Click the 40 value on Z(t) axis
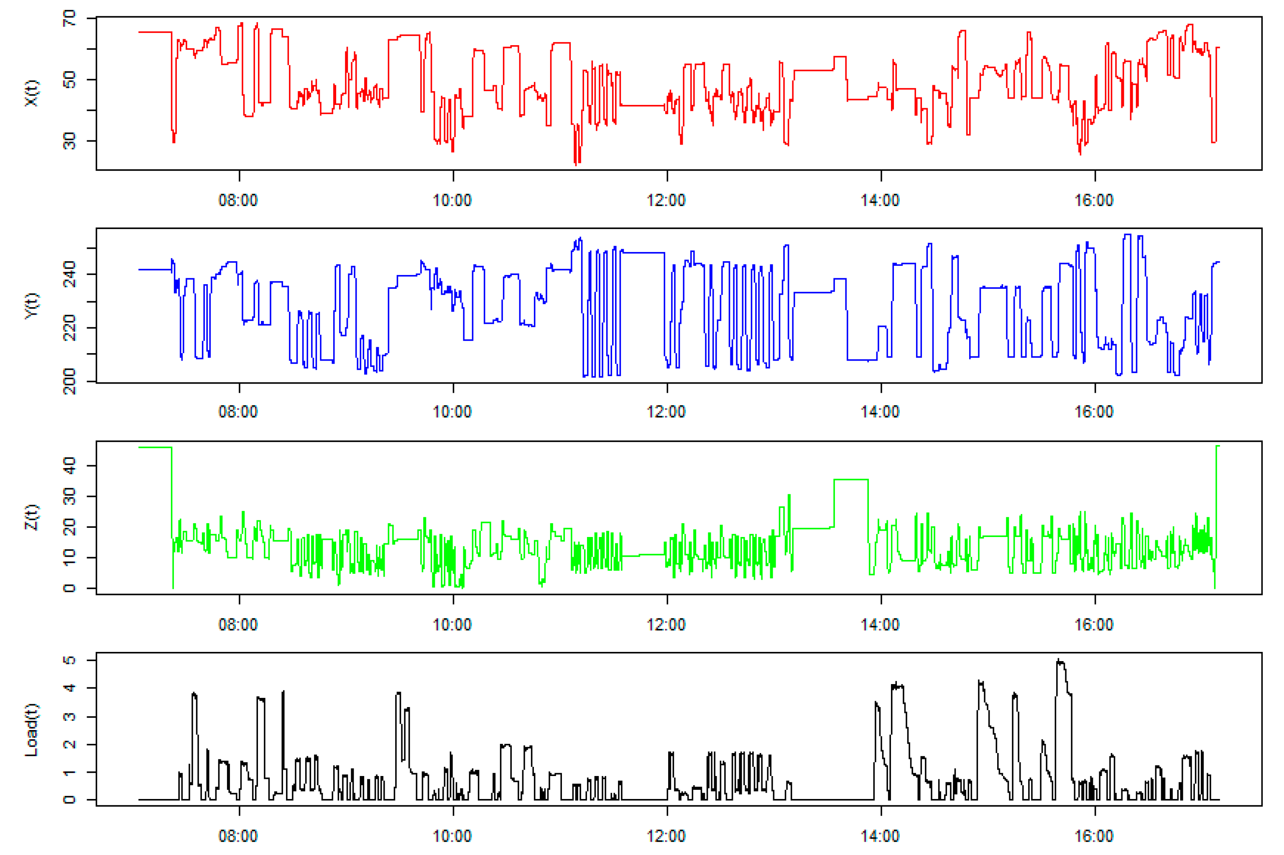The height and width of the screenshot is (855, 1284). pyautogui.click(x=69, y=466)
